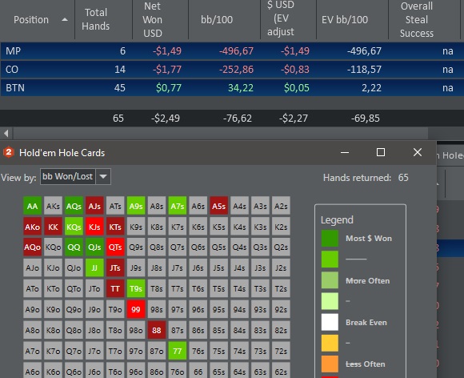Click the Most $ Won legend swatch

pyautogui.click(x=330, y=239)
